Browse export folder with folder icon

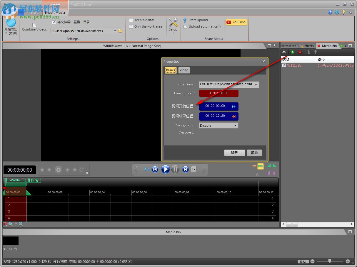120,31
